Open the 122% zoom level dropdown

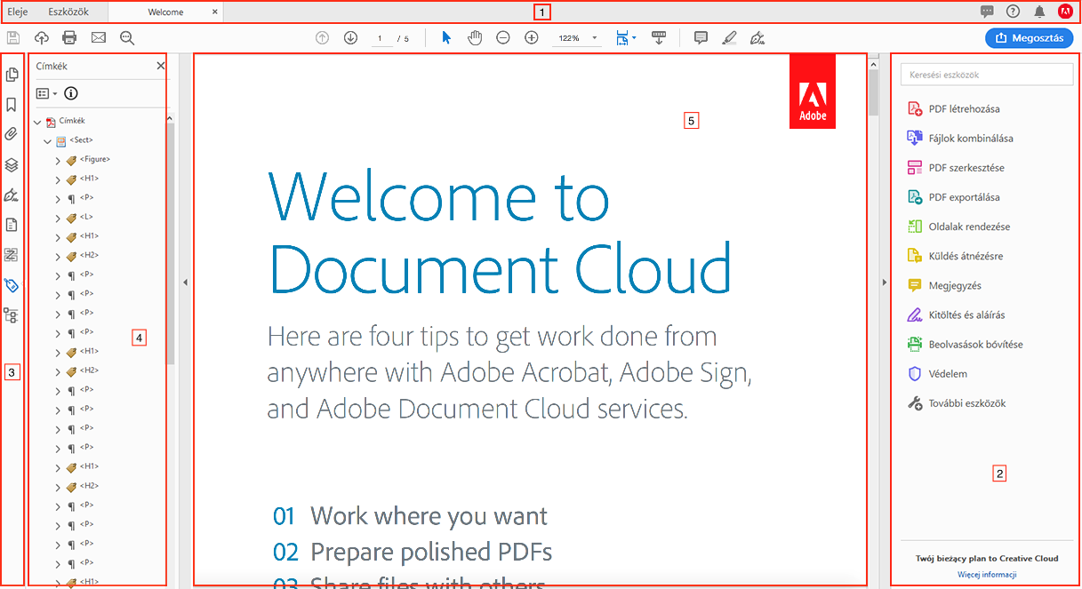coord(576,38)
